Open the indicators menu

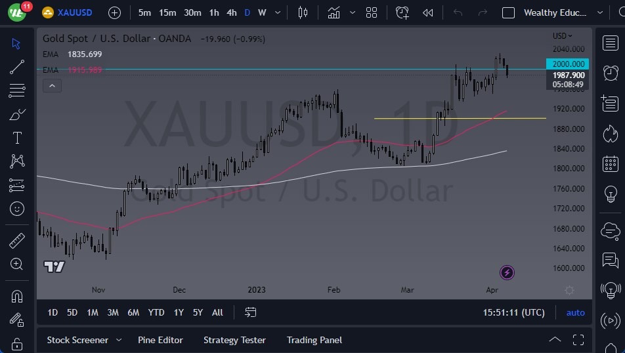(334, 12)
